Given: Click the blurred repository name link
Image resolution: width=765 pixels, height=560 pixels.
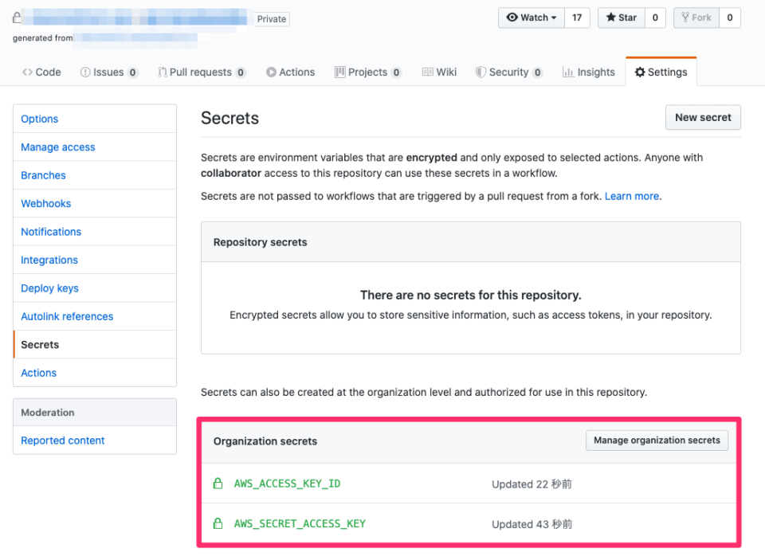Looking at the screenshot, I should tap(136, 18).
